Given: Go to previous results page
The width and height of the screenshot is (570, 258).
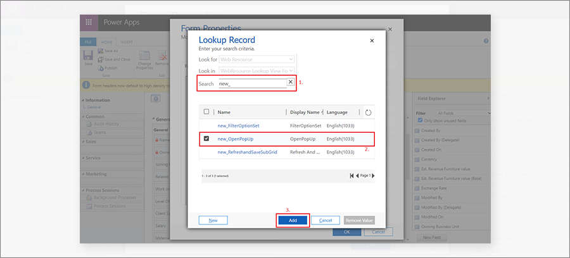Looking at the screenshot, I should point(357,176).
